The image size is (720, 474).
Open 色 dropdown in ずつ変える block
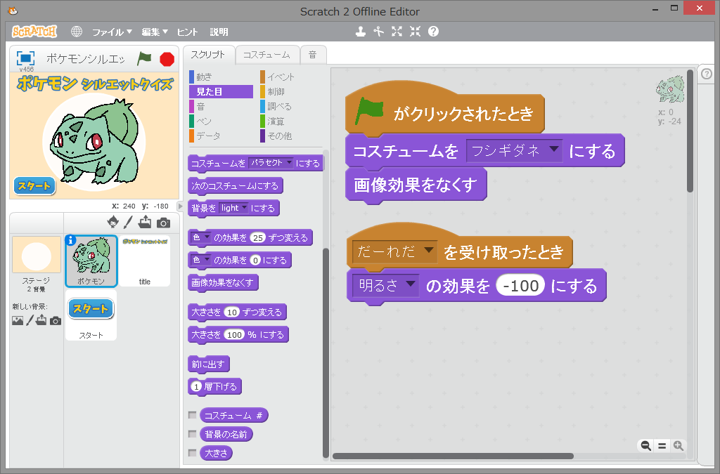(x=201, y=237)
